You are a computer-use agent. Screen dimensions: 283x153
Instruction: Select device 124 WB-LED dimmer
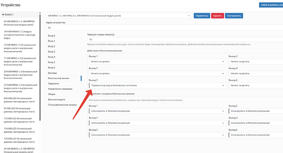[x=19, y=130]
